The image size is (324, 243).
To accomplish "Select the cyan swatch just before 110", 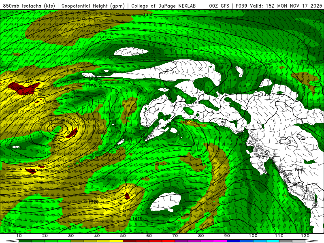I will pyautogui.click(x=272, y=241).
